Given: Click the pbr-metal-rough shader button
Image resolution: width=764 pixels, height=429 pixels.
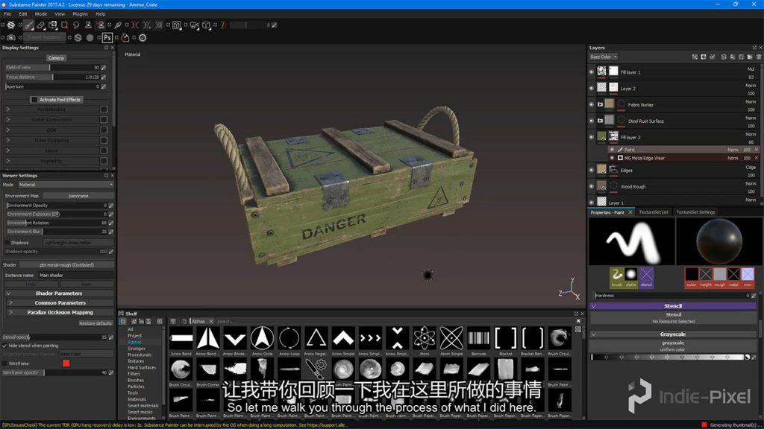Looking at the screenshot, I should click(66, 265).
